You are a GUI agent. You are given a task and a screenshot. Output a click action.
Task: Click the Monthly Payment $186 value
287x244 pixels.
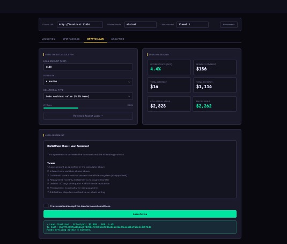[201, 69]
